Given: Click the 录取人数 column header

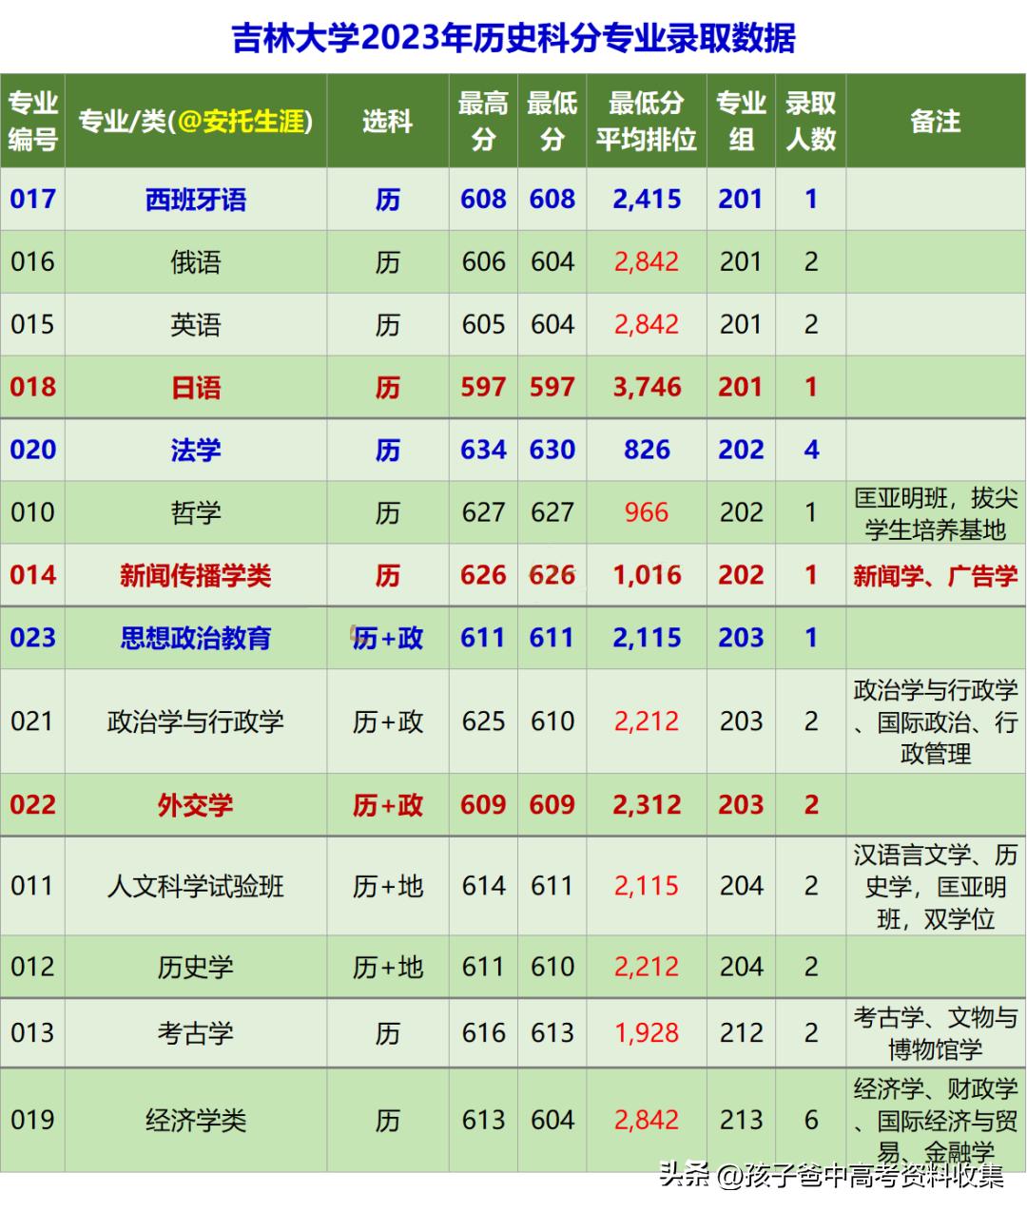Looking at the screenshot, I should [810, 121].
